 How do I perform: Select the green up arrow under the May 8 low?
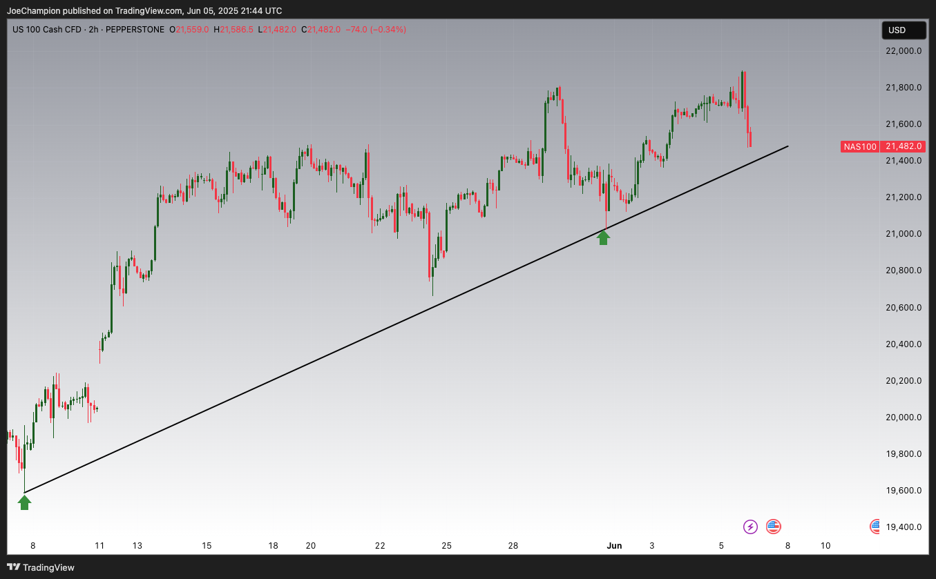[24, 502]
